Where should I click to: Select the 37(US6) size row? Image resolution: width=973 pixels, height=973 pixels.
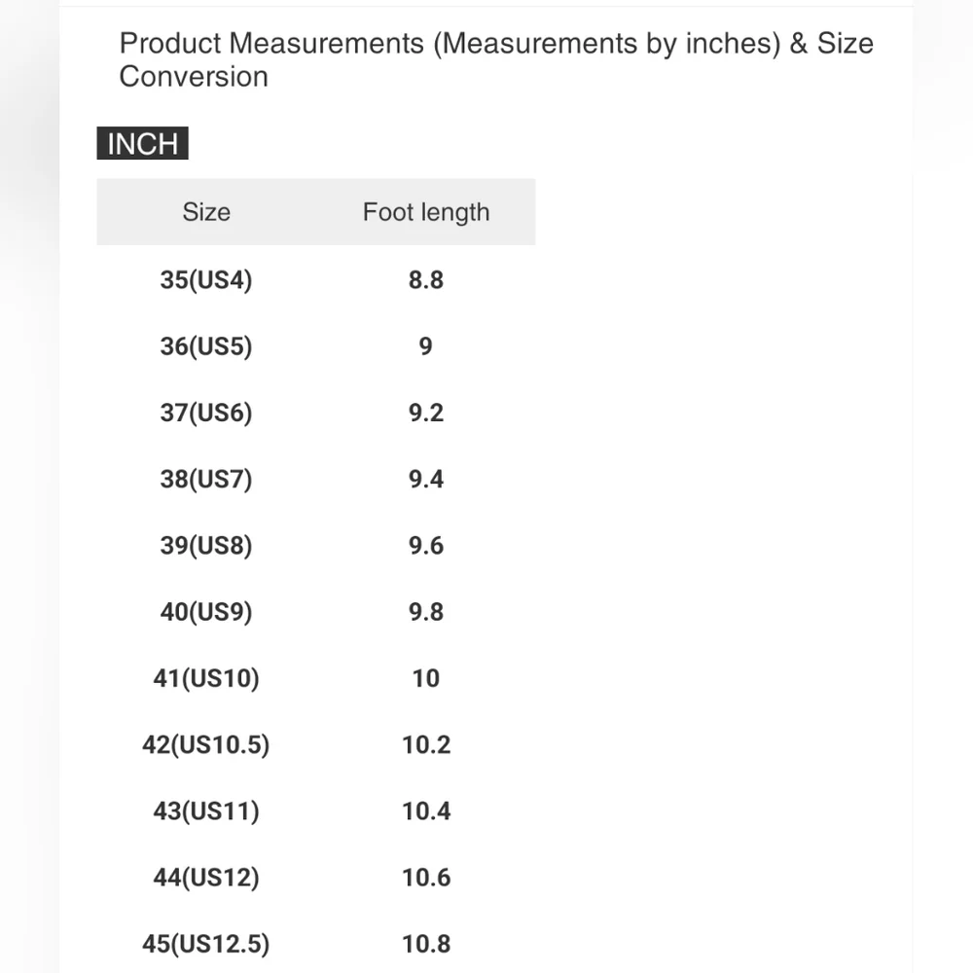(316, 413)
